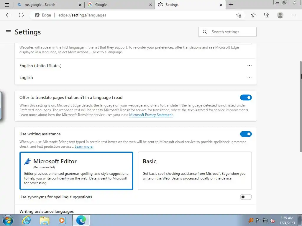
Task: Add this page to favorites star icon
Action: pos(239,15)
